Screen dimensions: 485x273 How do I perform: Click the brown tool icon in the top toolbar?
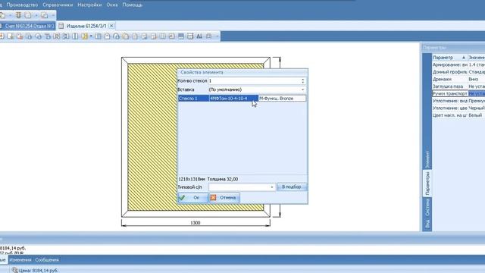pyautogui.click(x=18, y=15)
